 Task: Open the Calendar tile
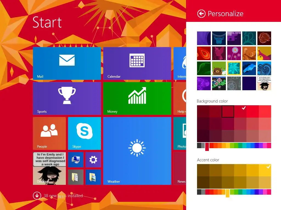click(x=137, y=63)
